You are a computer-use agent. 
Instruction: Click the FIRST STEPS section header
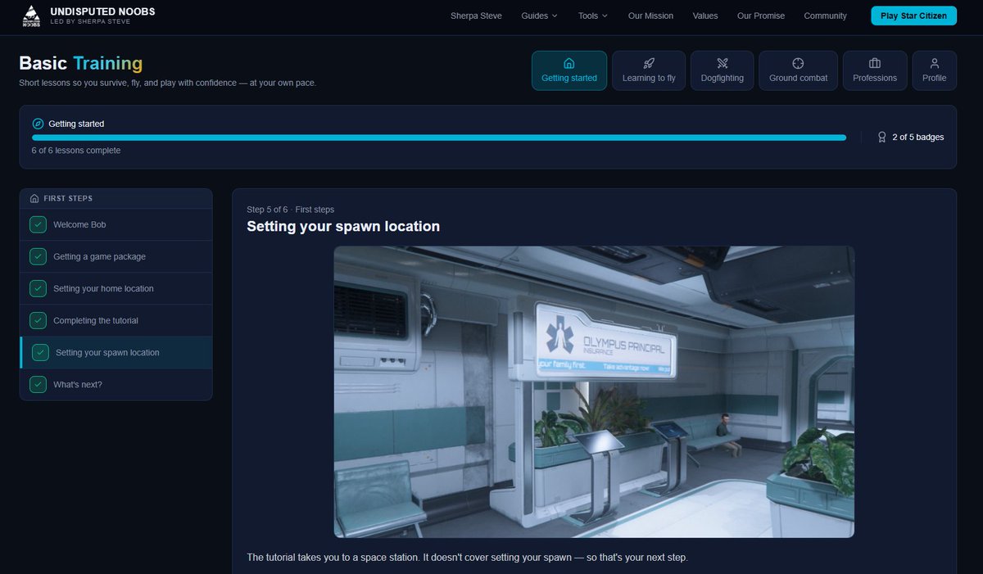coord(116,198)
